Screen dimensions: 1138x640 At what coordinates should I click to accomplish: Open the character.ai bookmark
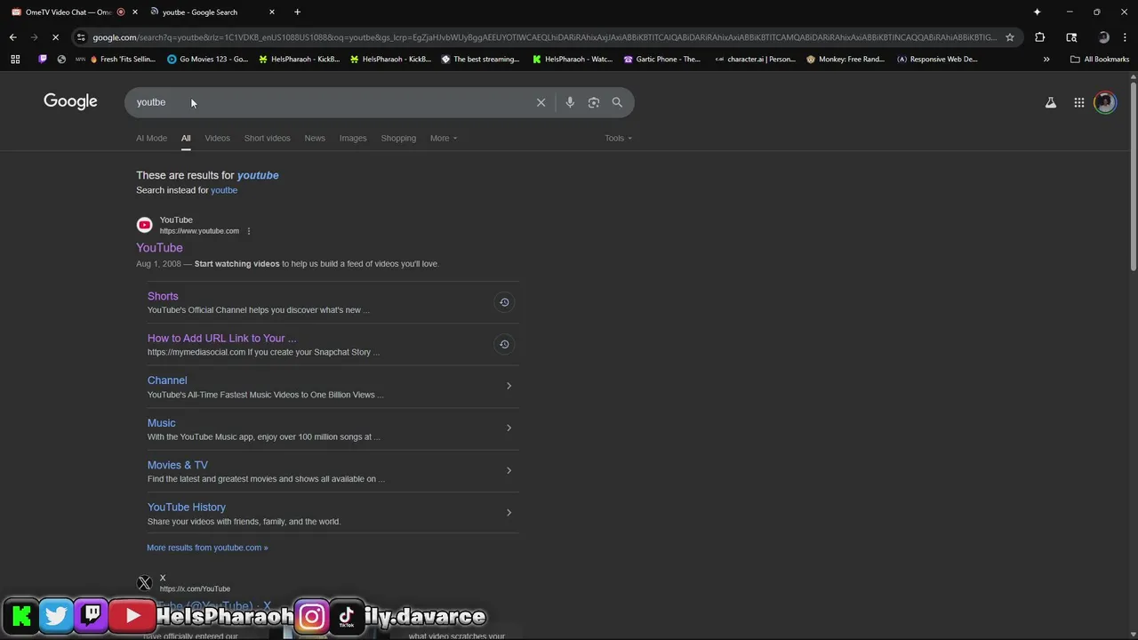755,60
